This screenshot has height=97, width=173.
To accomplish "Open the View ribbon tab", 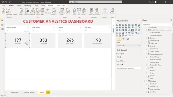I will click(x=36, y=6).
